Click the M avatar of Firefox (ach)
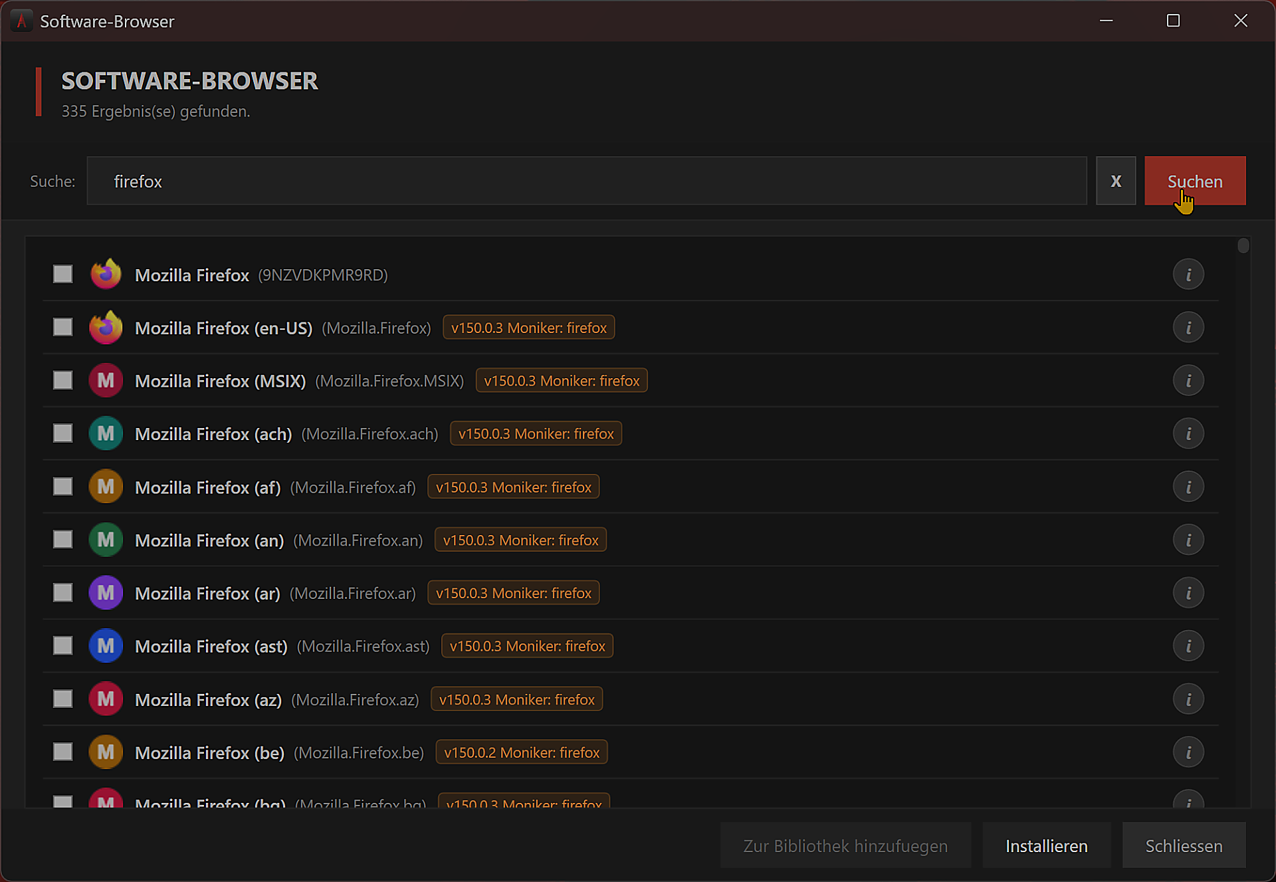 (x=106, y=433)
